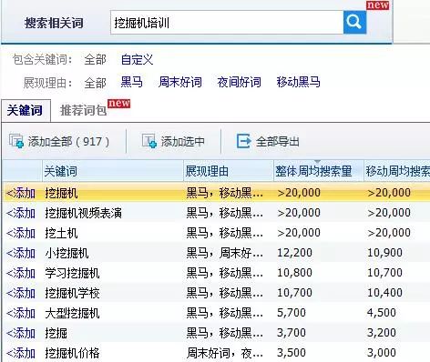Viewport: 430px width, 362px height.
Task: Click the 全部导出 export icon
Action: [x=243, y=141]
